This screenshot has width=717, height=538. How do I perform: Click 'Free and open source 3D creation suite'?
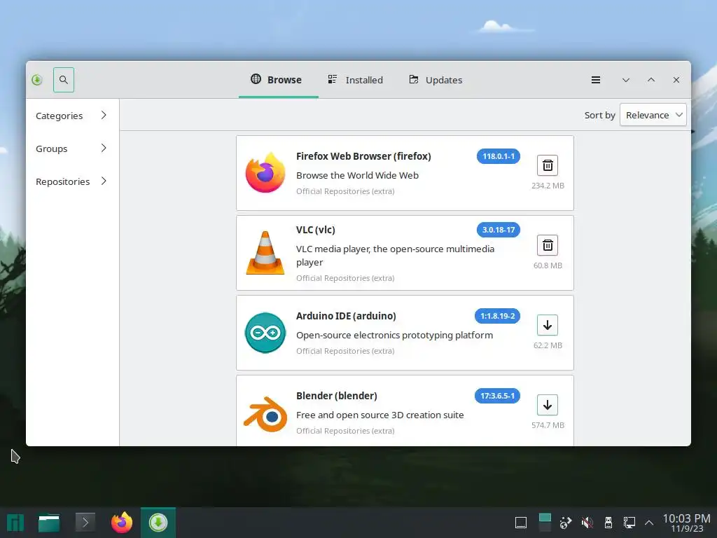tap(380, 415)
